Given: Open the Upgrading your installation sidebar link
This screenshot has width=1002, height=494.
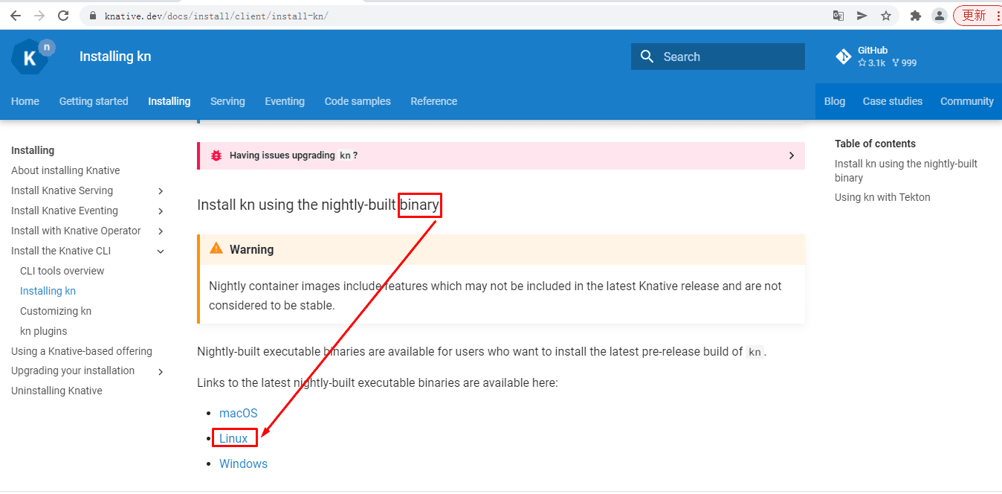Looking at the screenshot, I should tap(73, 370).
